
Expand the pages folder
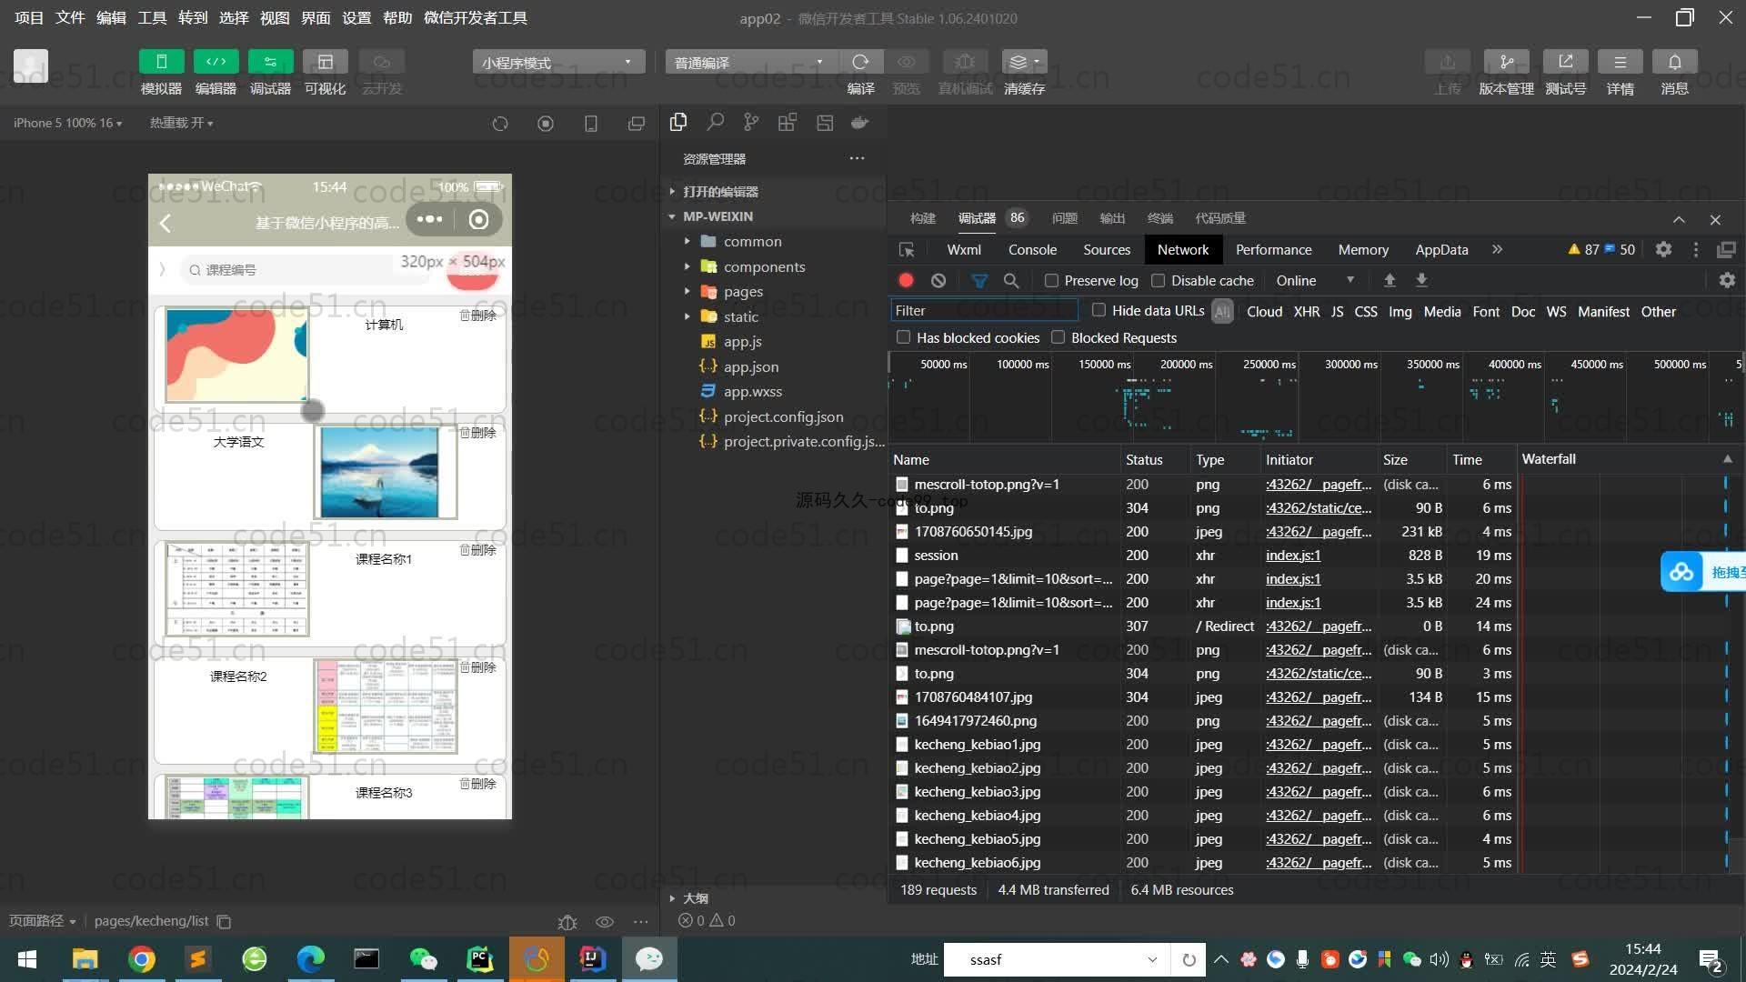pyautogui.click(x=688, y=292)
